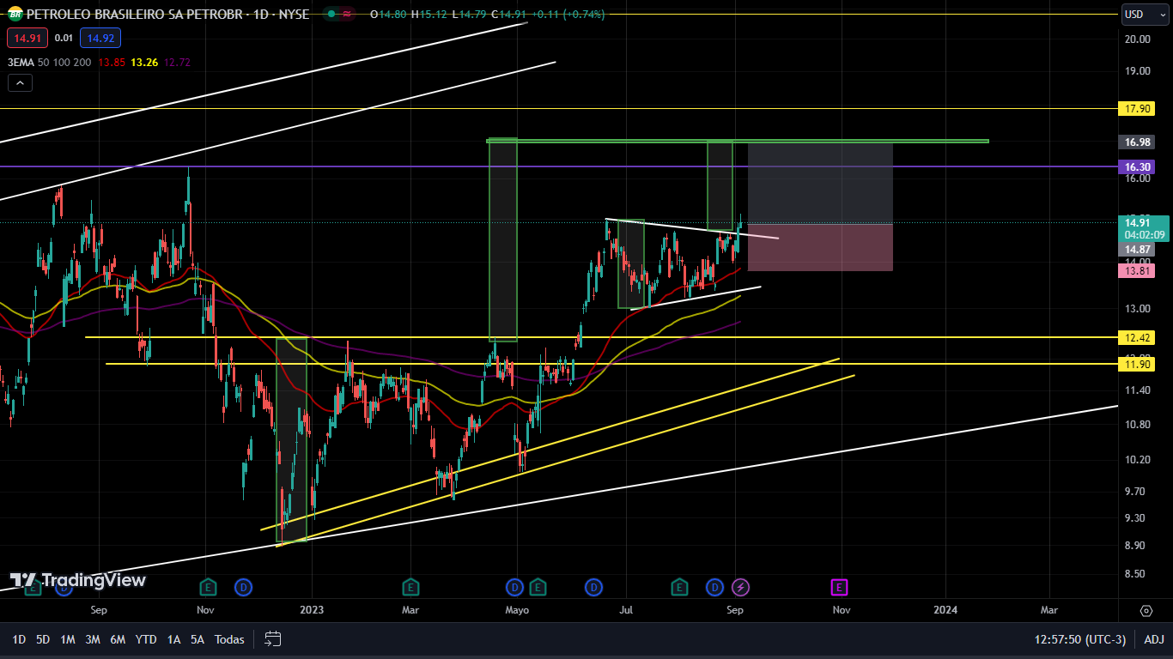Click the TradingView logo
Image resolution: width=1173 pixels, height=659 pixels.
[78, 580]
